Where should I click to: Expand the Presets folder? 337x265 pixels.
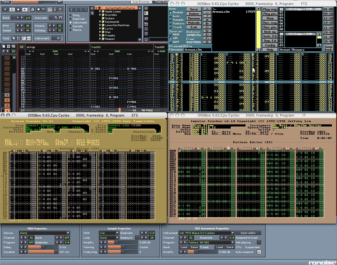[x=100, y=35]
